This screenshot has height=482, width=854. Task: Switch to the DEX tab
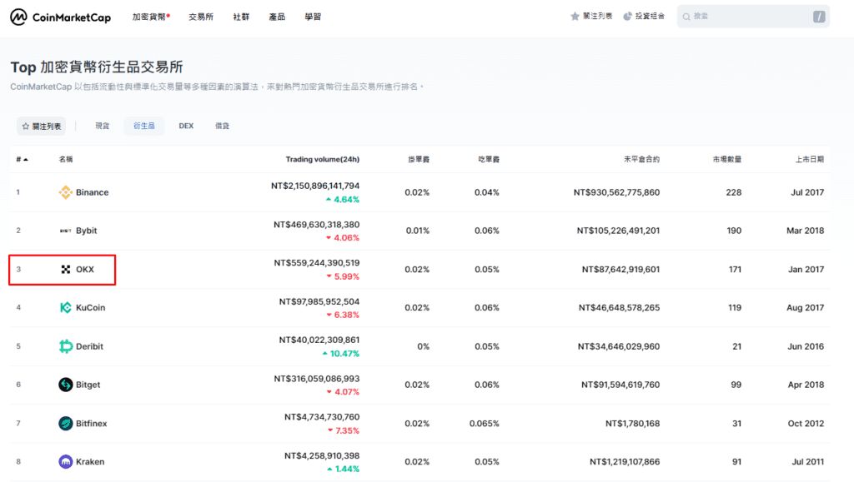pyautogui.click(x=186, y=126)
